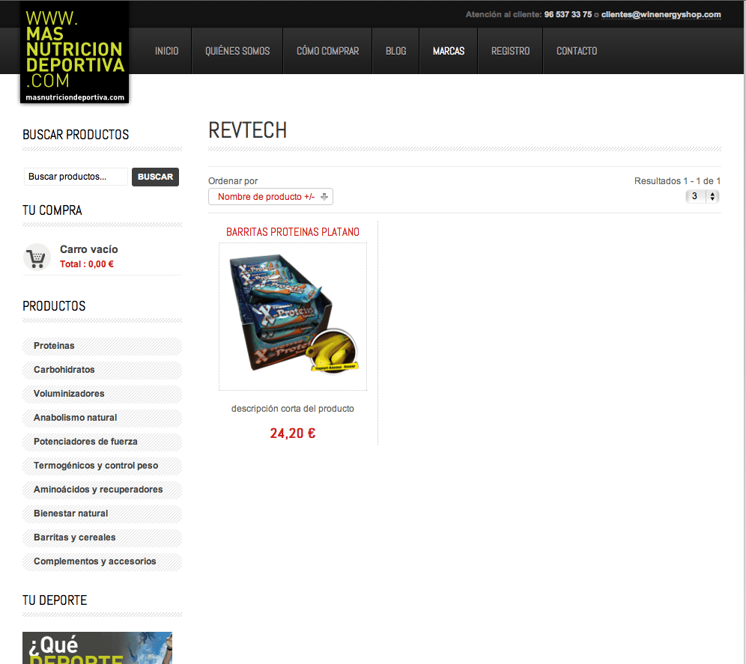746x664 pixels.
Task: Click the BUSCAR search button
Action: 155,177
